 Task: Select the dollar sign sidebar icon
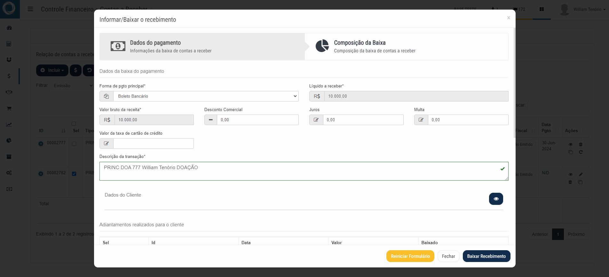point(9,76)
